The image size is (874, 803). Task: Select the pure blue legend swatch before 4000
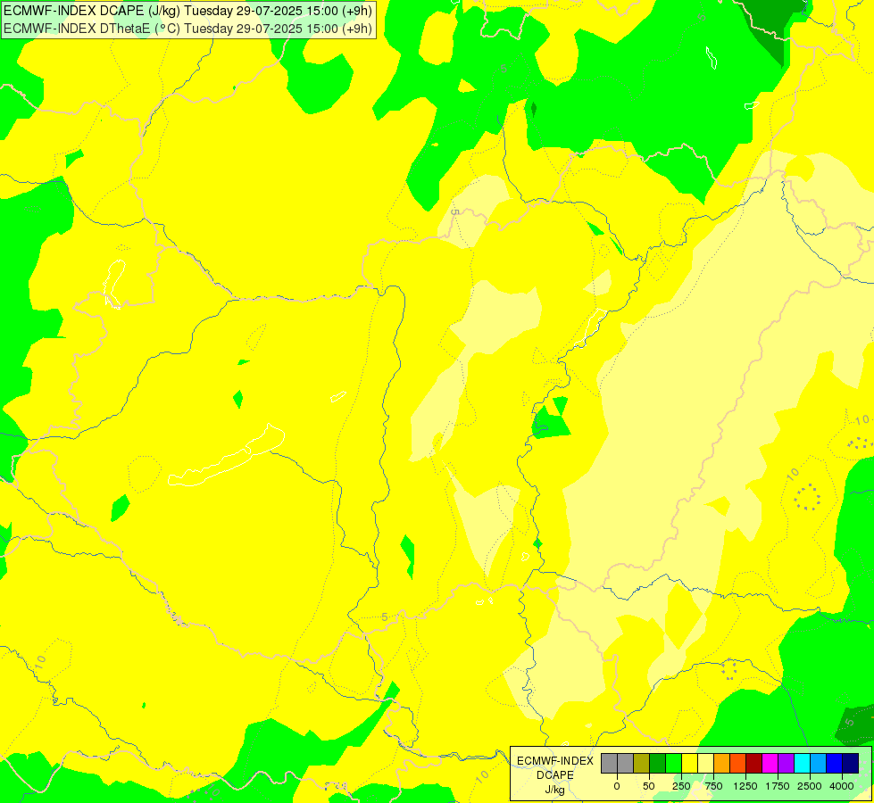pos(835,763)
